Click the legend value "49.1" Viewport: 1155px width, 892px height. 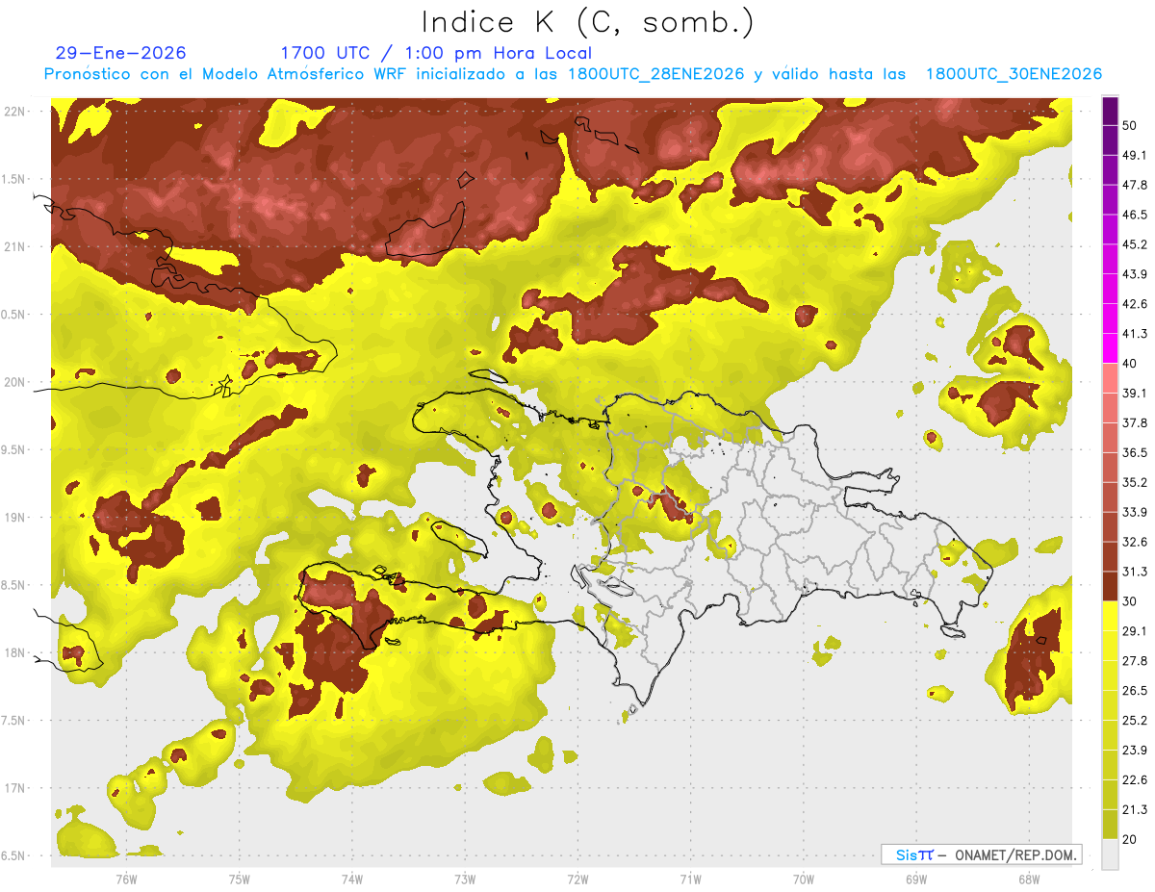click(x=1134, y=155)
